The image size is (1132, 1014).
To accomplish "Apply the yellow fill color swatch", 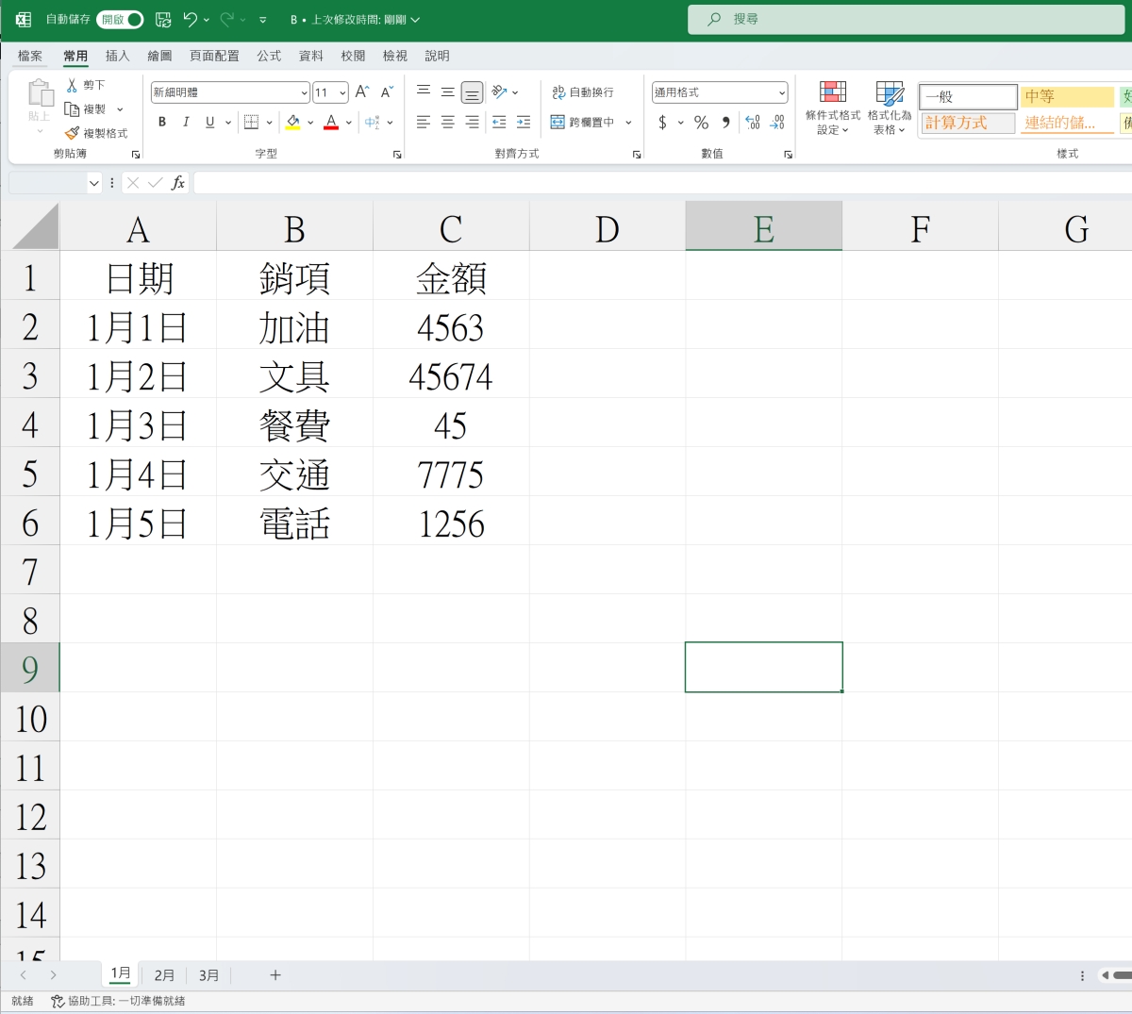I will (x=292, y=122).
